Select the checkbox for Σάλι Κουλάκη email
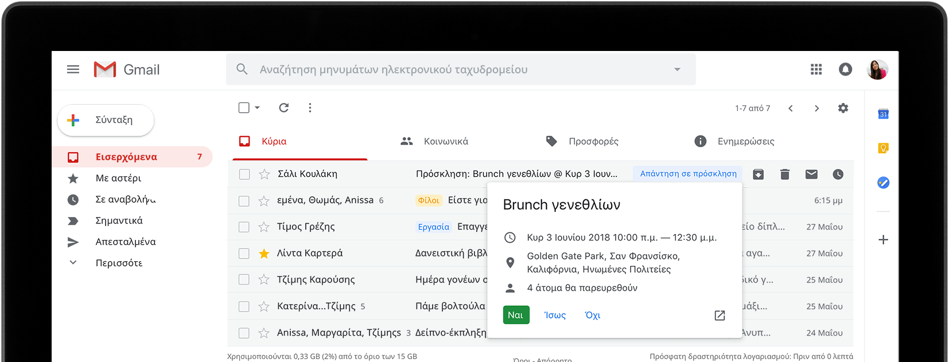Screen dimensions: 949x362 244,174
